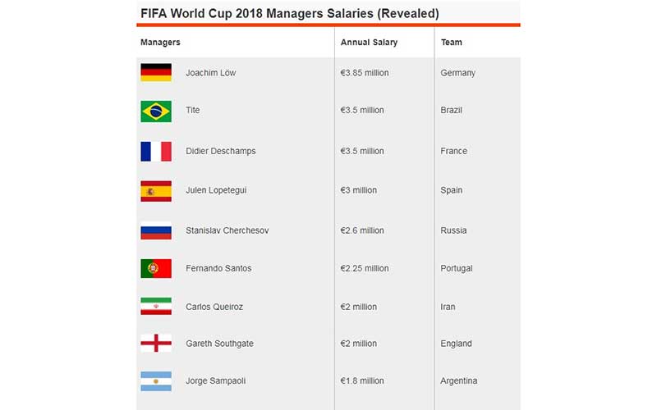Viewport: 657px width, 410px height.
Task: Click the Managers column header
Action: [161, 42]
